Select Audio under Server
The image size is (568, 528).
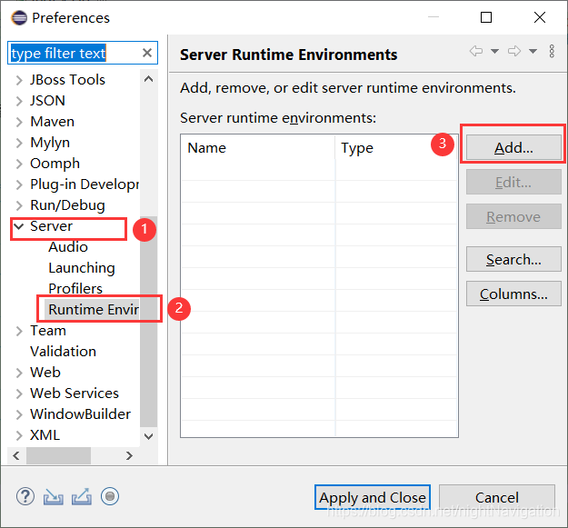point(68,247)
